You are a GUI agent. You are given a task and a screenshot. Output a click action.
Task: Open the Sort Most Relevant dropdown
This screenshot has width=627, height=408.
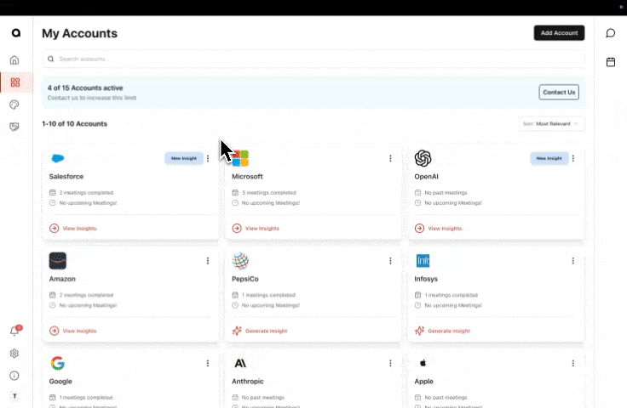[x=551, y=123]
